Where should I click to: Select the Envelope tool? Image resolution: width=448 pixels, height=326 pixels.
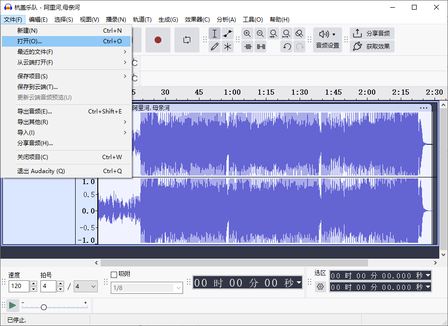click(228, 34)
